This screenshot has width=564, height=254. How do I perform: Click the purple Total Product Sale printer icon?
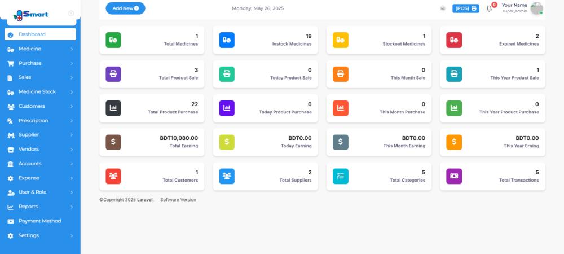[113, 74]
